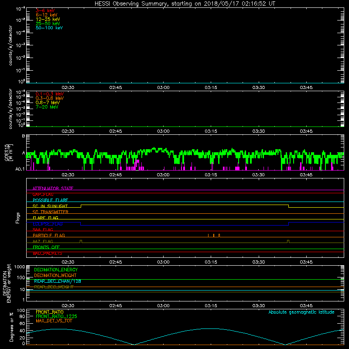Select the FRONT_RATIO legend label
This screenshot has width=349, height=349.
point(50,312)
